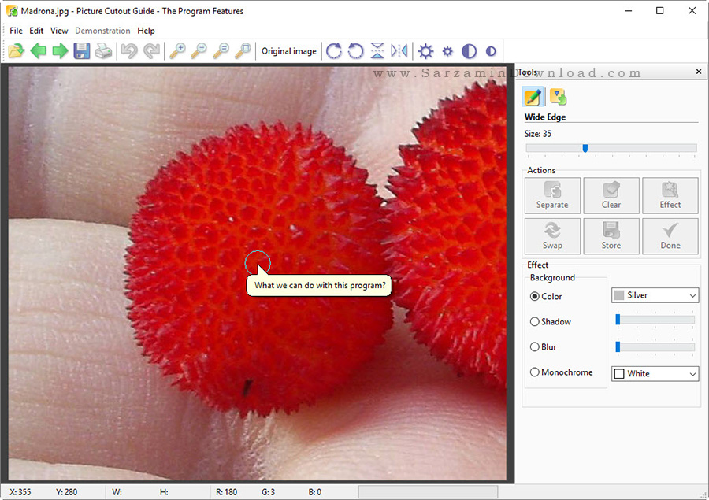This screenshot has height=500, width=709.
Task: Click the fourth magnifier fit-zoom icon
Action: pyautogui.click(x=243, y=51)
